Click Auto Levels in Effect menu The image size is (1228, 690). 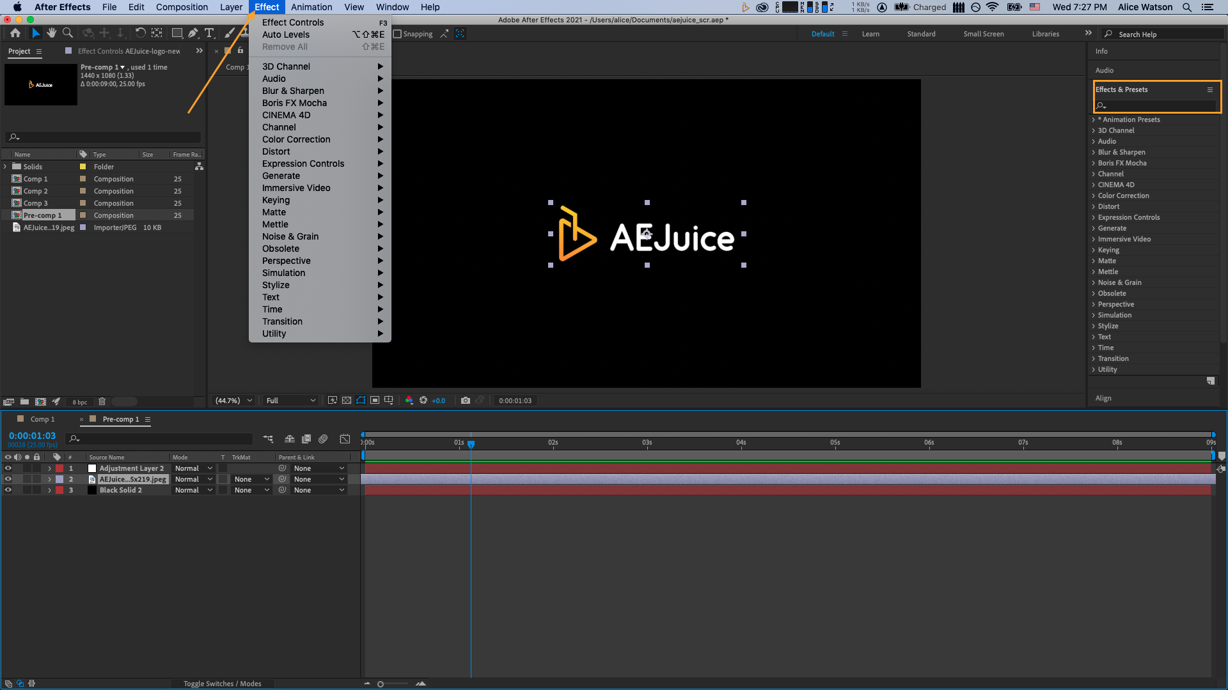tap(286, 34)
